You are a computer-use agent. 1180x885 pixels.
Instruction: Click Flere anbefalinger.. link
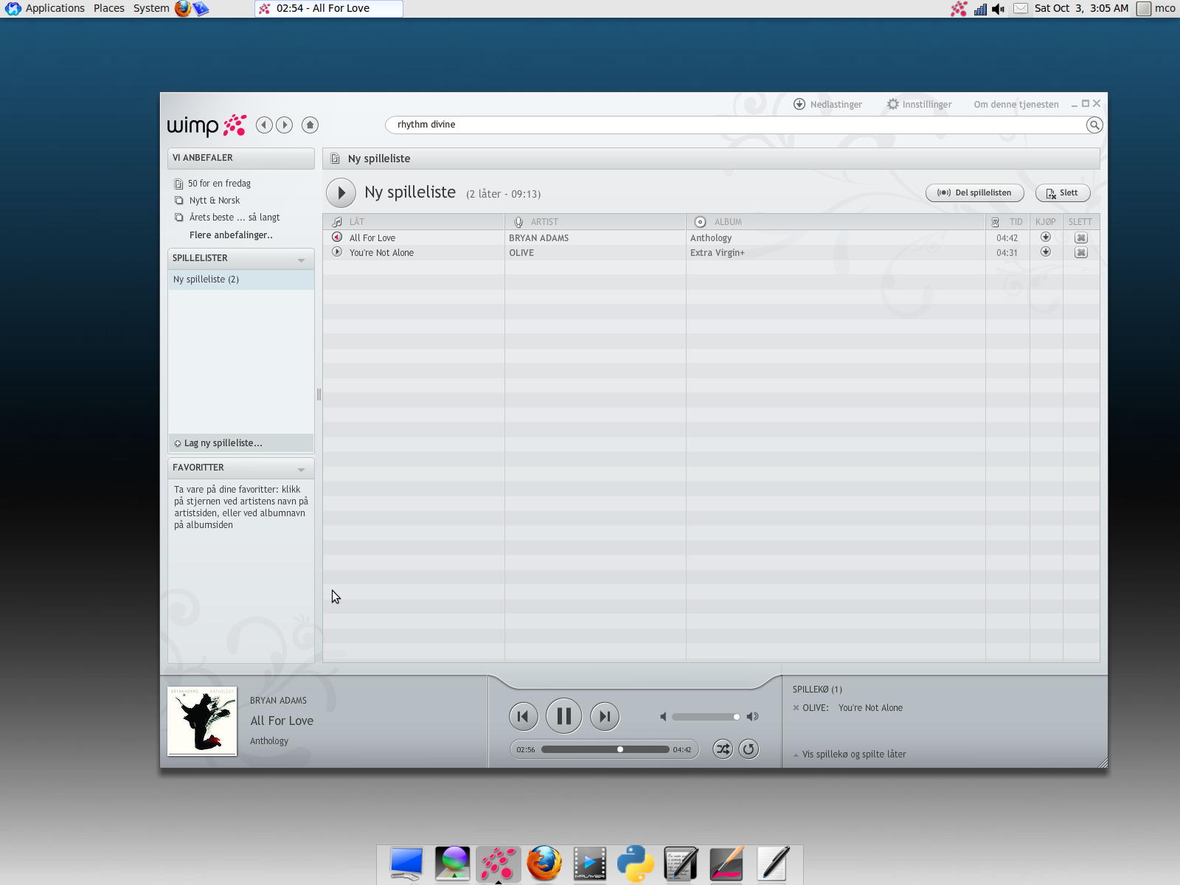click(x=231, y=235)
